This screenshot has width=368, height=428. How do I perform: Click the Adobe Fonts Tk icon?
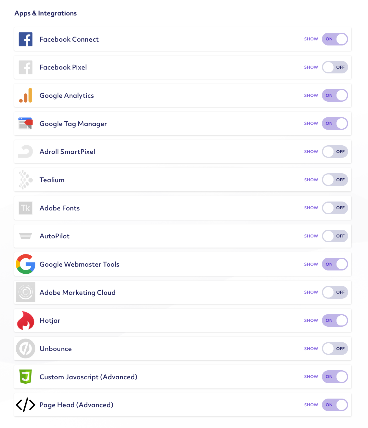(x=26, y=208)
